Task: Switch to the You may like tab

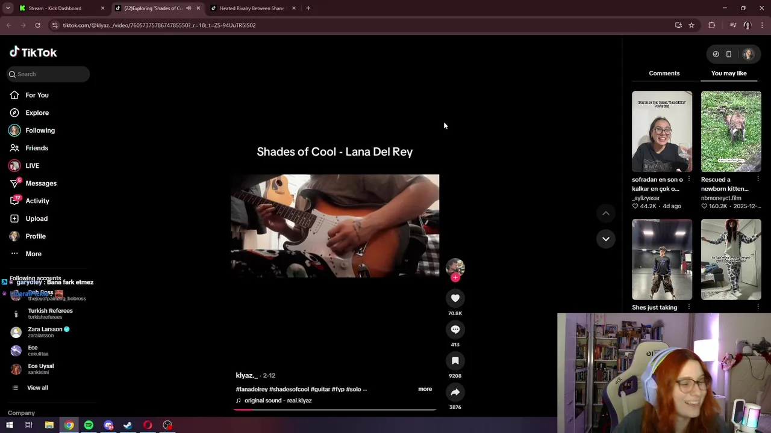Action: tap(729, 73)
